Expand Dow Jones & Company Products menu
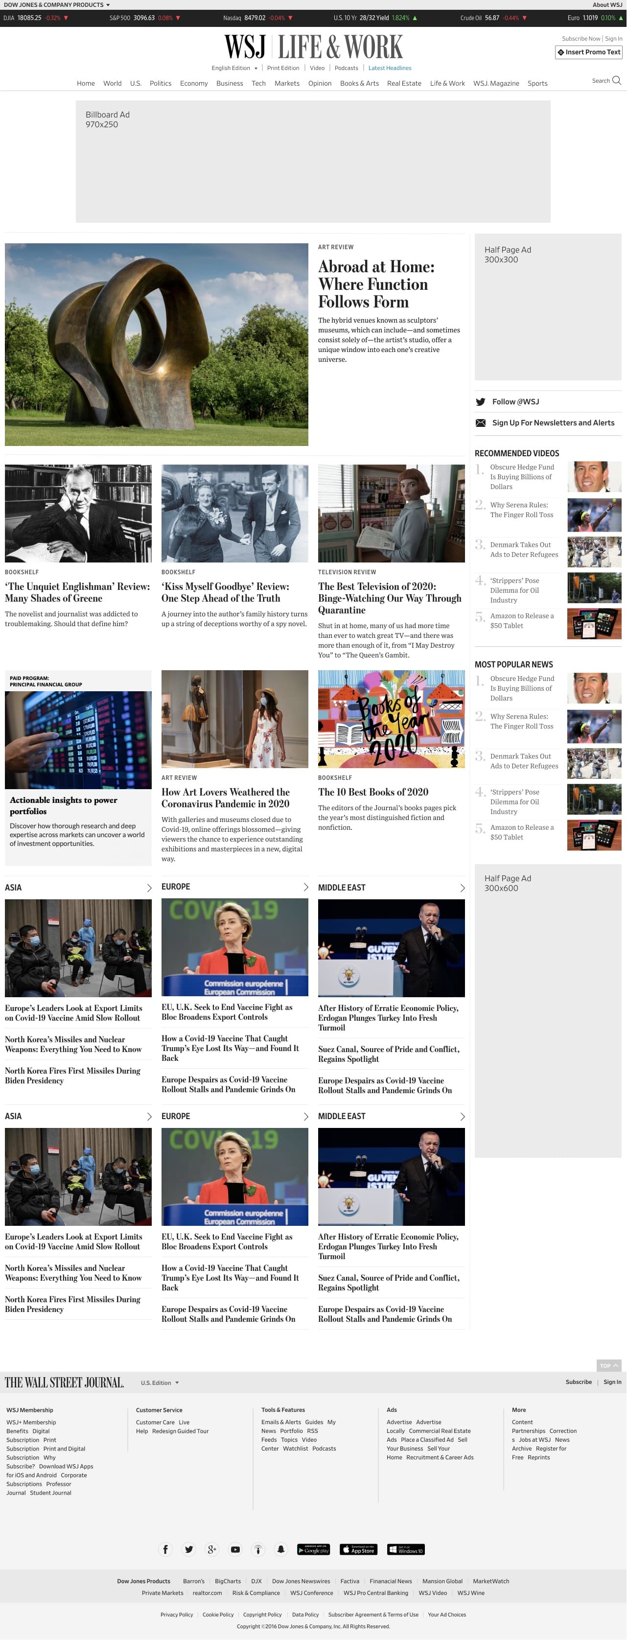 tap(57, 4)
